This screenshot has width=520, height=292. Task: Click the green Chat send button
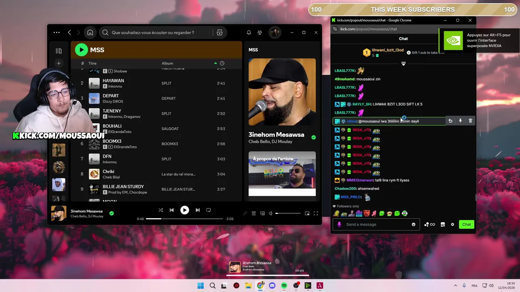466,224
